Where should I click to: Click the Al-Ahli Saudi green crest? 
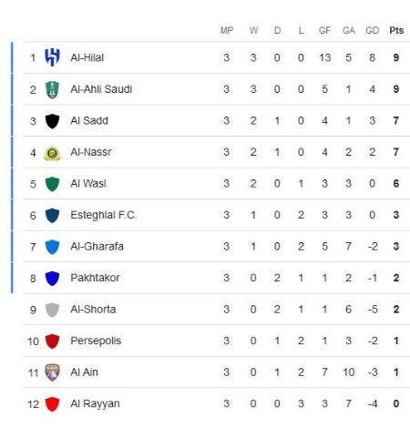(52, 89)
